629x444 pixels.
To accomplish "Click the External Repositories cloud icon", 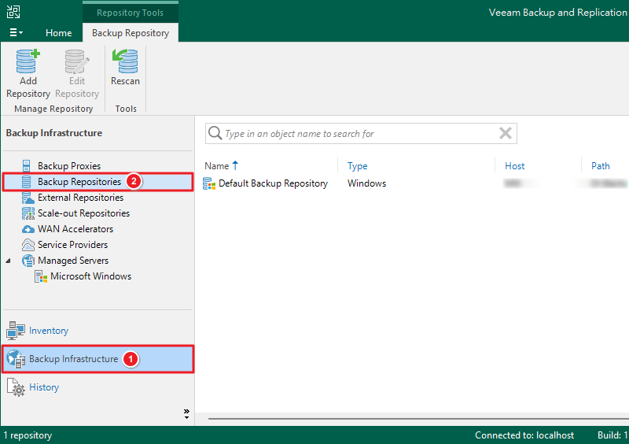I will click(28, 198).
